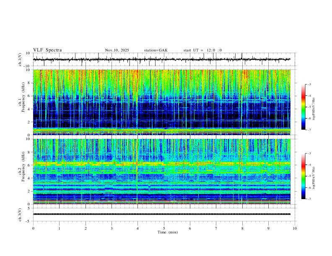Click time axis tick label "6"
This screenshot has height=256, width=332.
190,228
